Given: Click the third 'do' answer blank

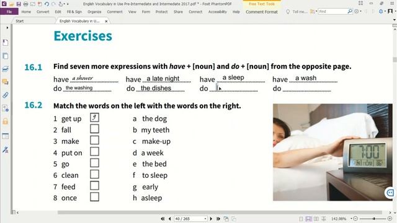Looking at the screenshot, I should [234, 88].
